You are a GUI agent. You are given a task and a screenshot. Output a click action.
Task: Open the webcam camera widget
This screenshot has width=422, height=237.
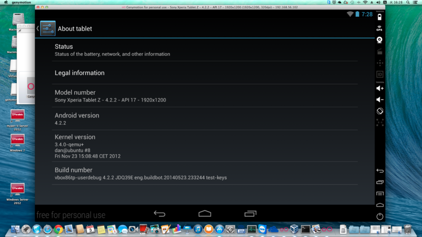[x=379, y=40]
